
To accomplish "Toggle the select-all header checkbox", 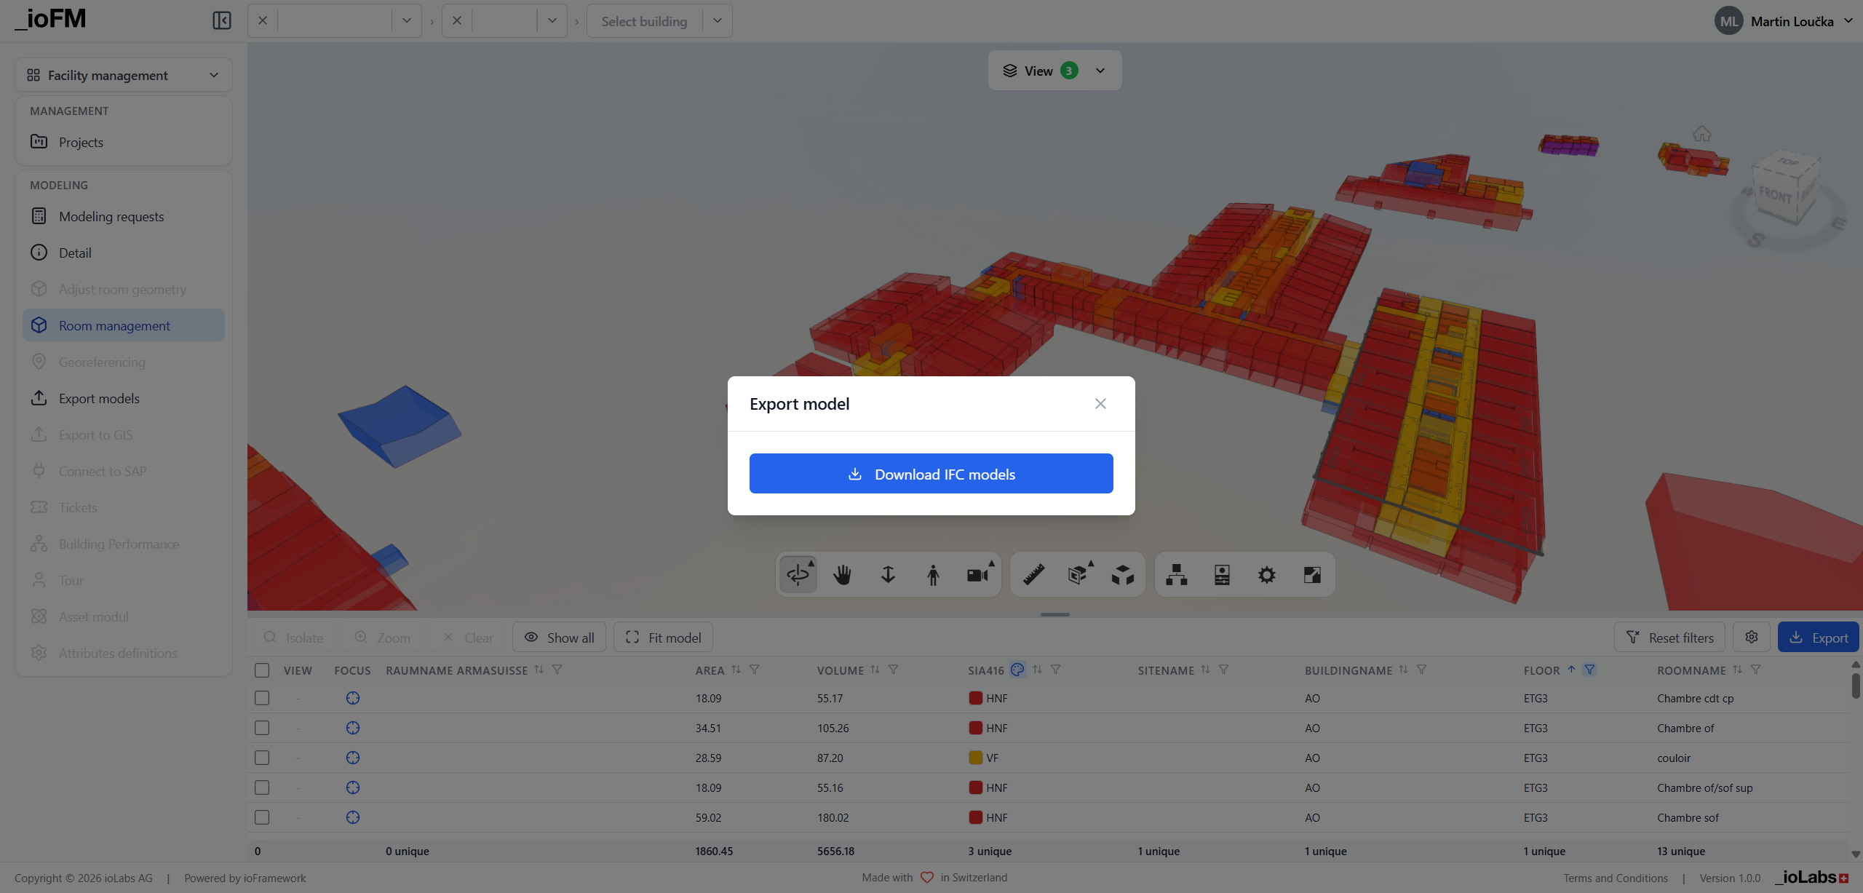I will [x=262, y=670].
